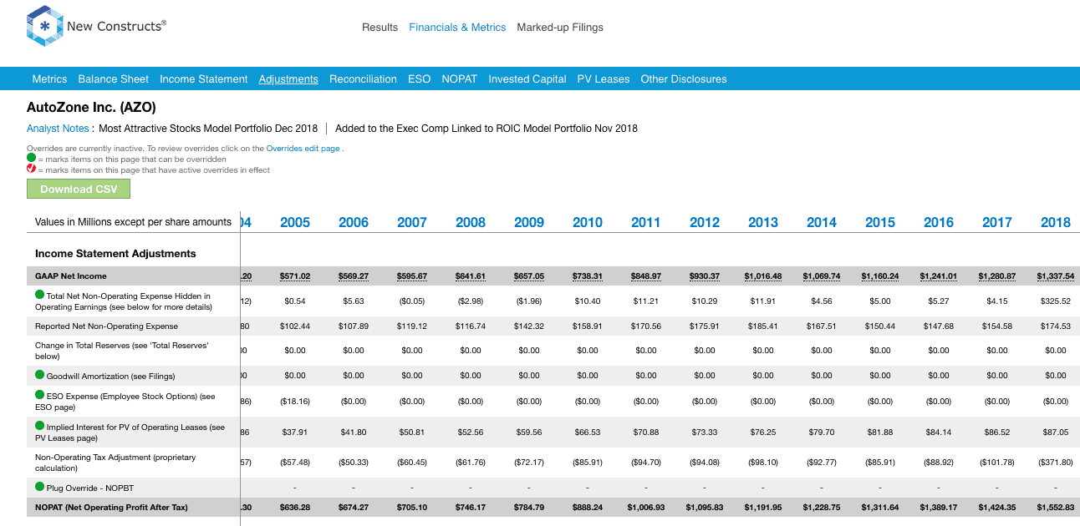Click the Income Statement Adjustments heading
Image resolution: width=1080 pixels, height=526 pixels.
115,253
